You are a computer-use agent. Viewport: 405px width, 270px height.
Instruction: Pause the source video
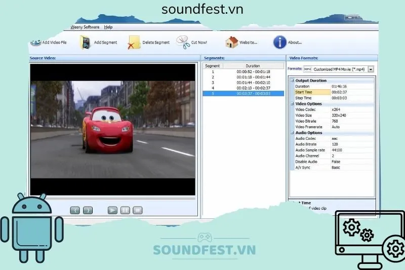[125, 210]
